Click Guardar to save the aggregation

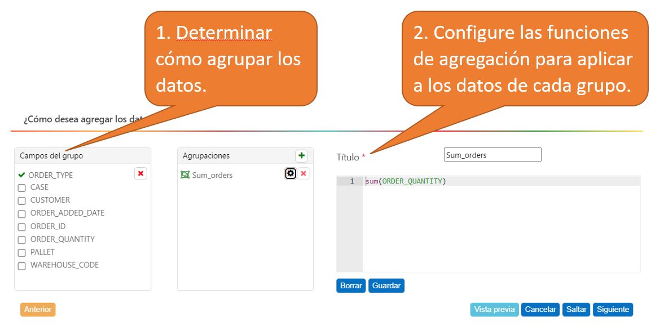(386, 286)
